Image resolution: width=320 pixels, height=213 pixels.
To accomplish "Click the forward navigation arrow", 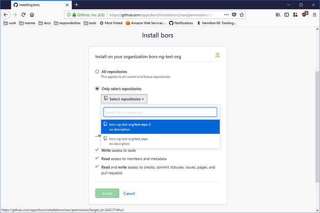I will pos(14,15).
